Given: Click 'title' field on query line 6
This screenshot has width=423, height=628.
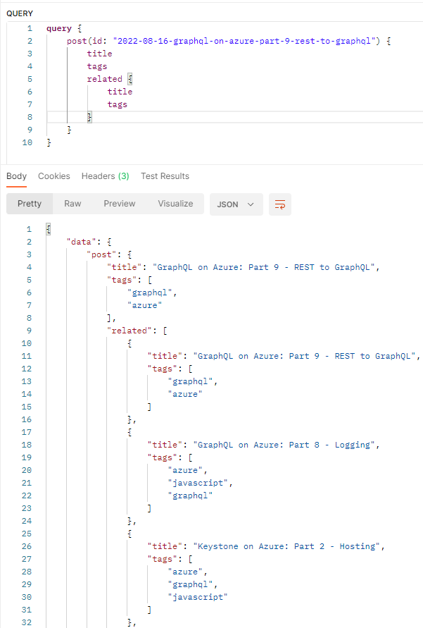Looking at the screenshot, I should [x=120, y=92].
